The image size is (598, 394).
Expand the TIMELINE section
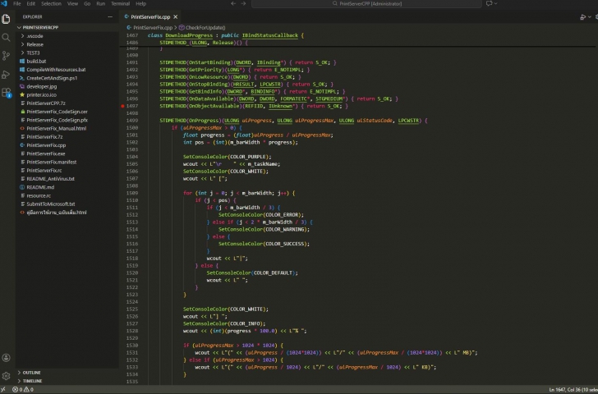32,381
